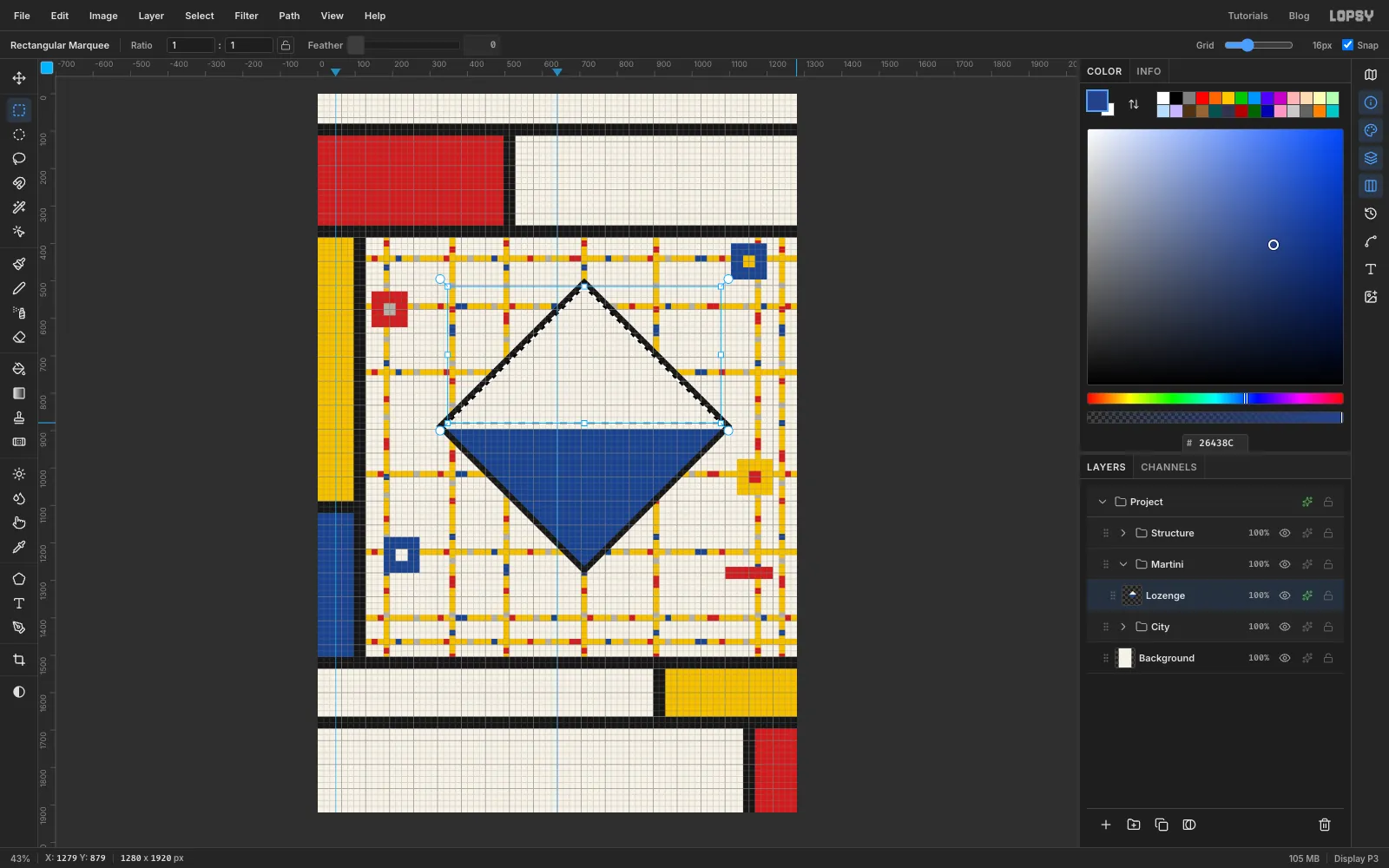Click the hex color input field

[1215, 443]
